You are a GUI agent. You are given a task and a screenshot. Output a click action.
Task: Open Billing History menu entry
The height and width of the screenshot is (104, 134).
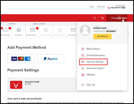(93, 49)
